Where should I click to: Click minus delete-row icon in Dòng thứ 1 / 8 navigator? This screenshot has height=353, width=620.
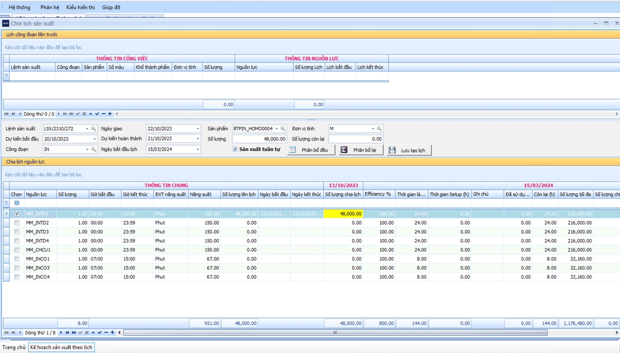106,332
